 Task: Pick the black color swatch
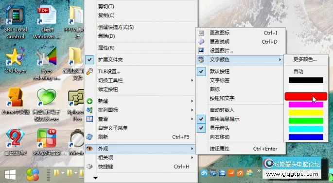pos(306,80)
